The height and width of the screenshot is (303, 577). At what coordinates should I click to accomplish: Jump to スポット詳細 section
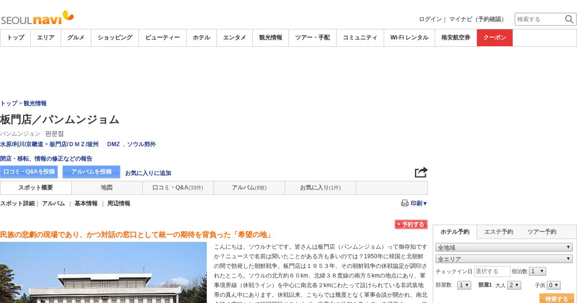coord(17,203)
